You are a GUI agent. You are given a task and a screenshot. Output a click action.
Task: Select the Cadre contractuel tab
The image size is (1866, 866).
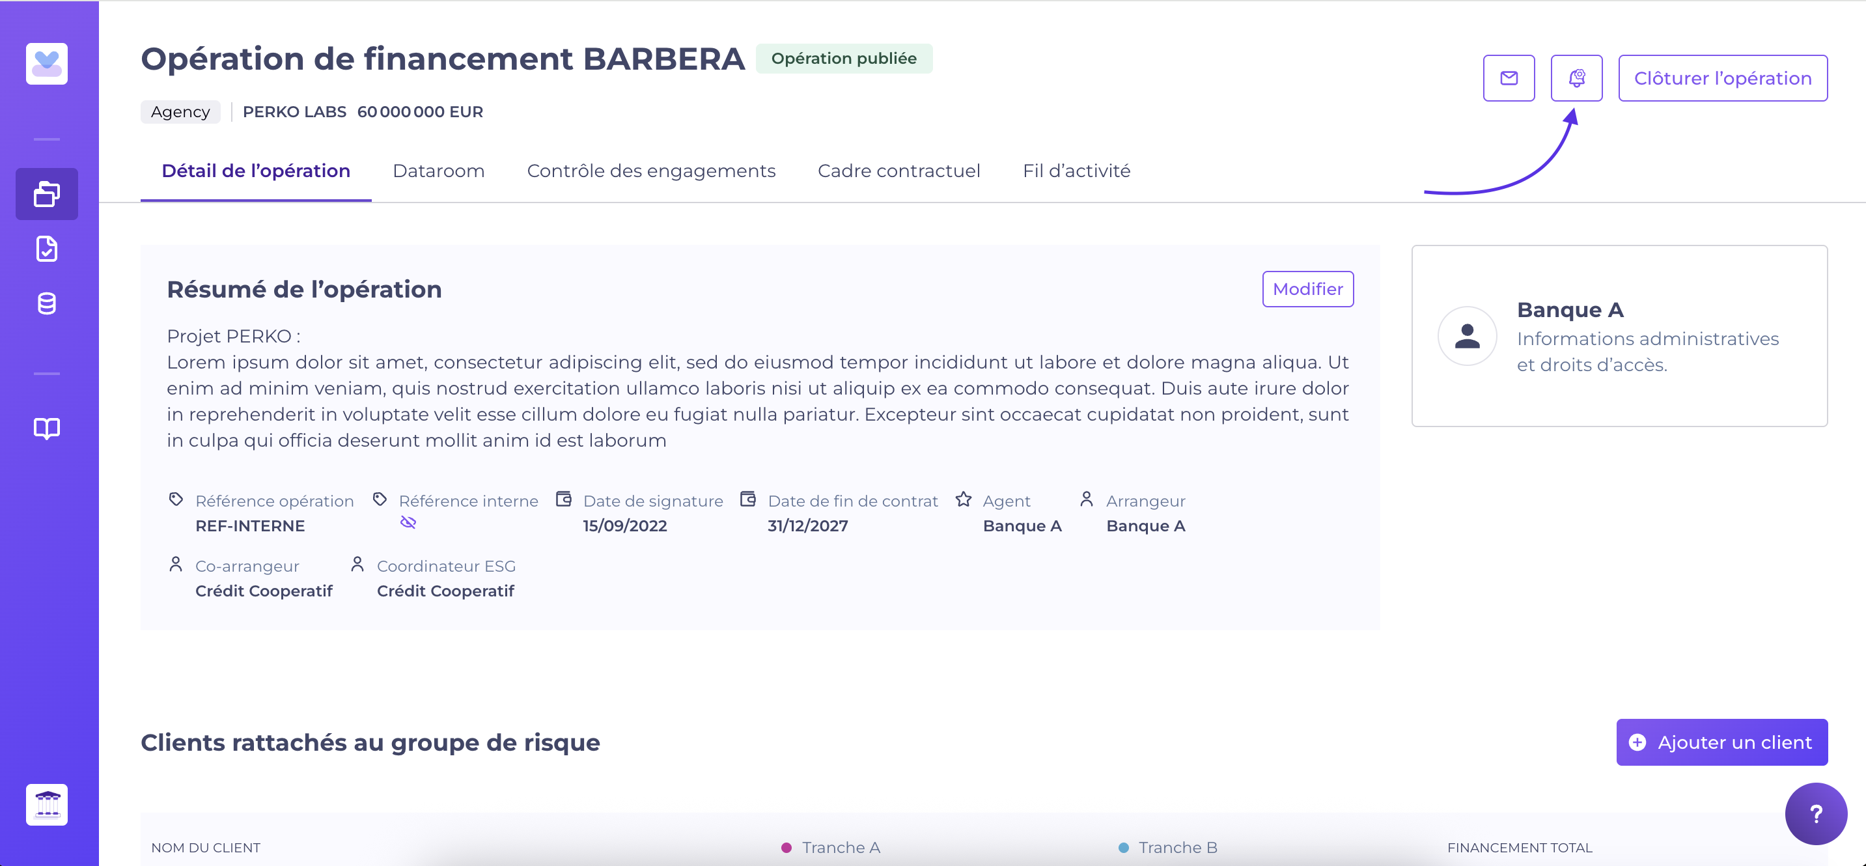coord(898,171)
